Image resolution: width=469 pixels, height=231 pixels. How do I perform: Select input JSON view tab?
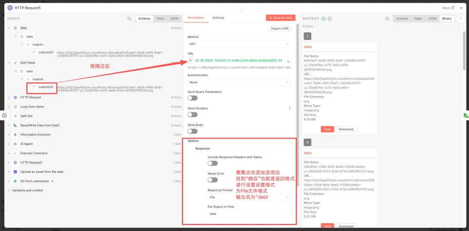click(174, 19)
